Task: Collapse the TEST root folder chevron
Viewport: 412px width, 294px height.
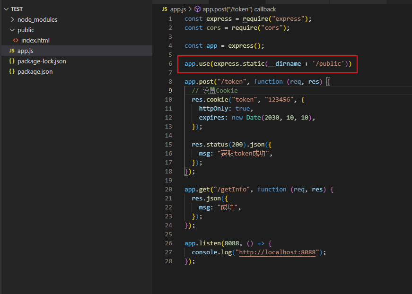Action: (6, 9)
